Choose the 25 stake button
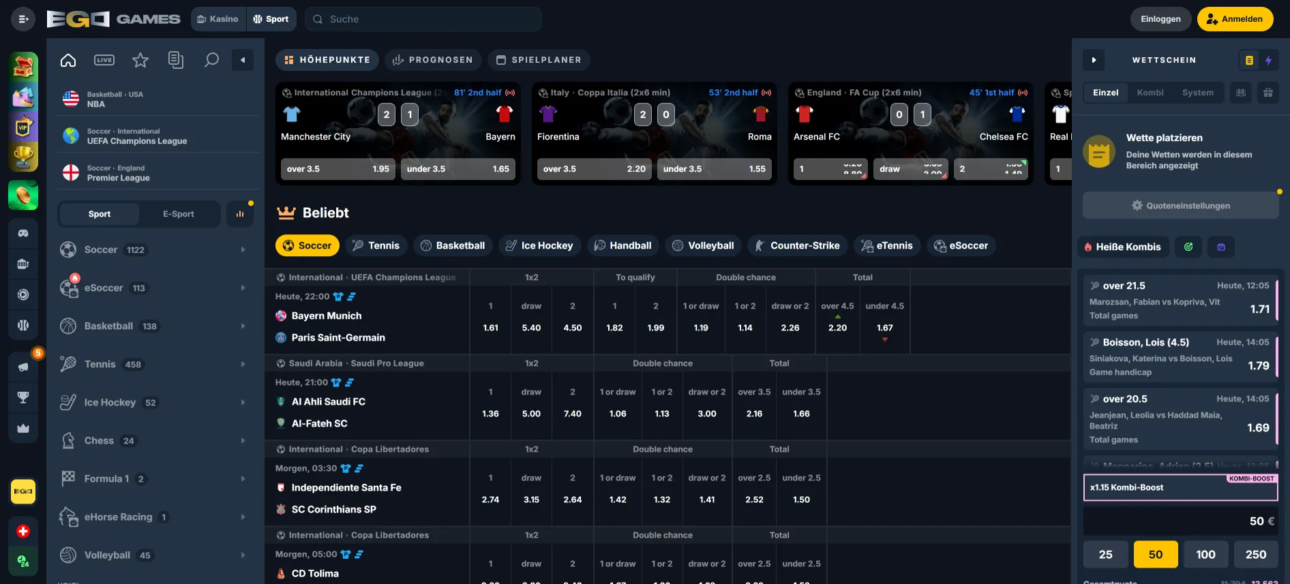The height and width of the screenshot is (584, 1290). pyautogui.click(x=1106, y=555)
